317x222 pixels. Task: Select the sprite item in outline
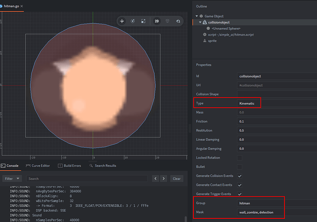[212, 41]
